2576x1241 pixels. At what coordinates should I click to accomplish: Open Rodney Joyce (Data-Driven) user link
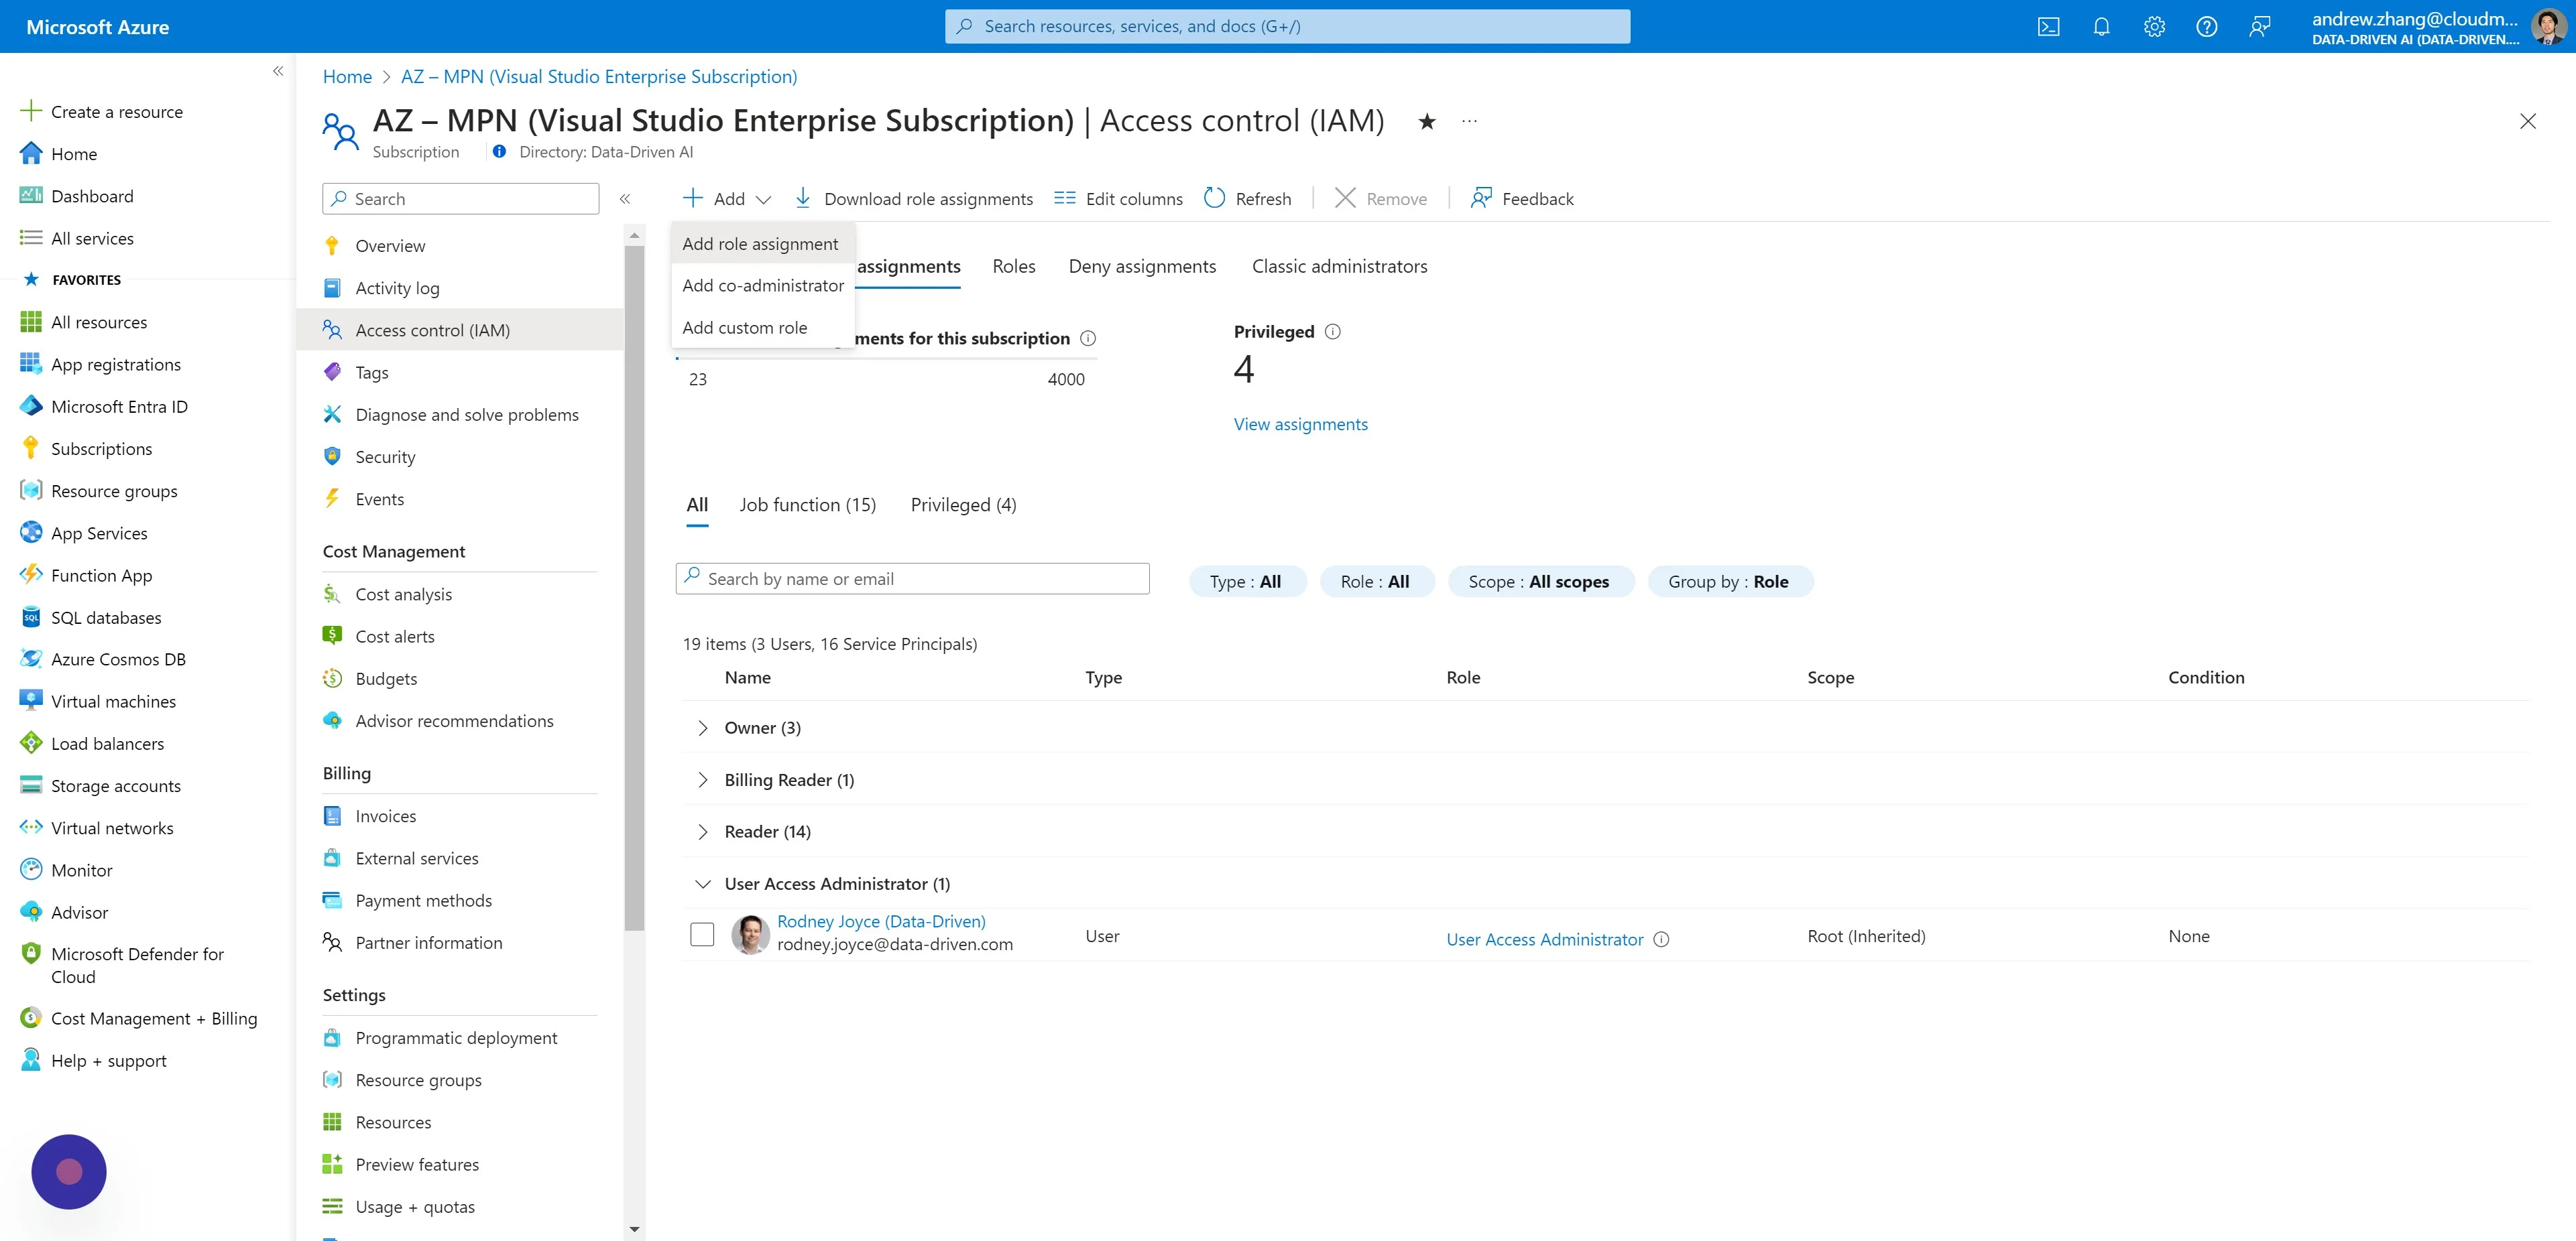[881, 921]
